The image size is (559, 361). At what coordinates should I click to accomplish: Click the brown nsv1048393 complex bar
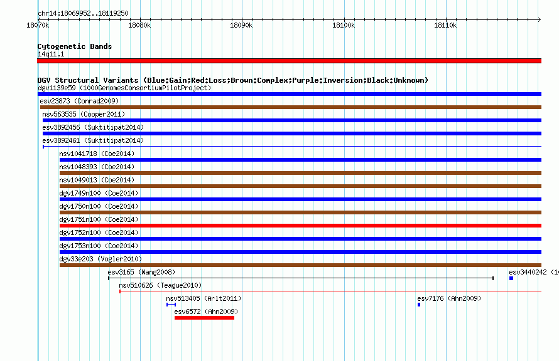click(300, 173)
